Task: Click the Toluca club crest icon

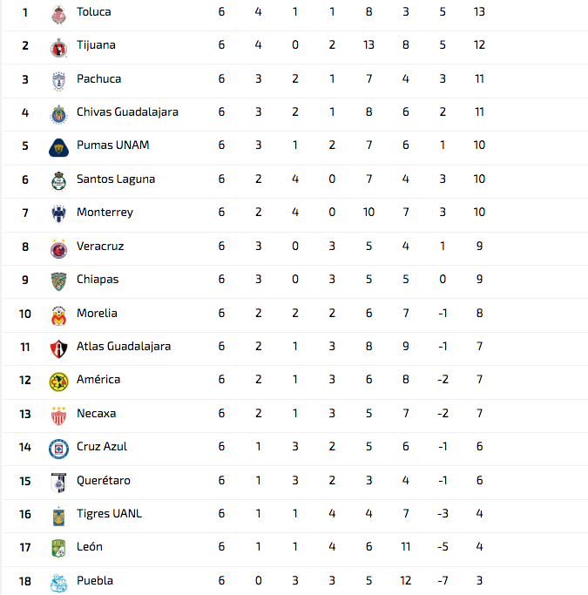Action: point(59,15)
